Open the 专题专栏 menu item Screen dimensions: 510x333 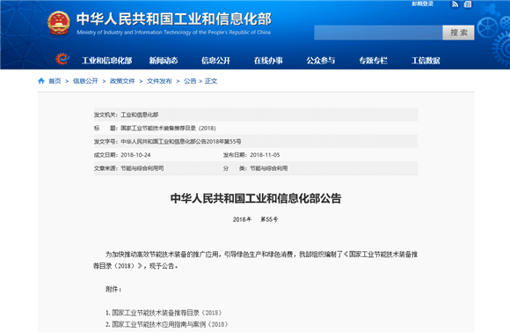374,61
